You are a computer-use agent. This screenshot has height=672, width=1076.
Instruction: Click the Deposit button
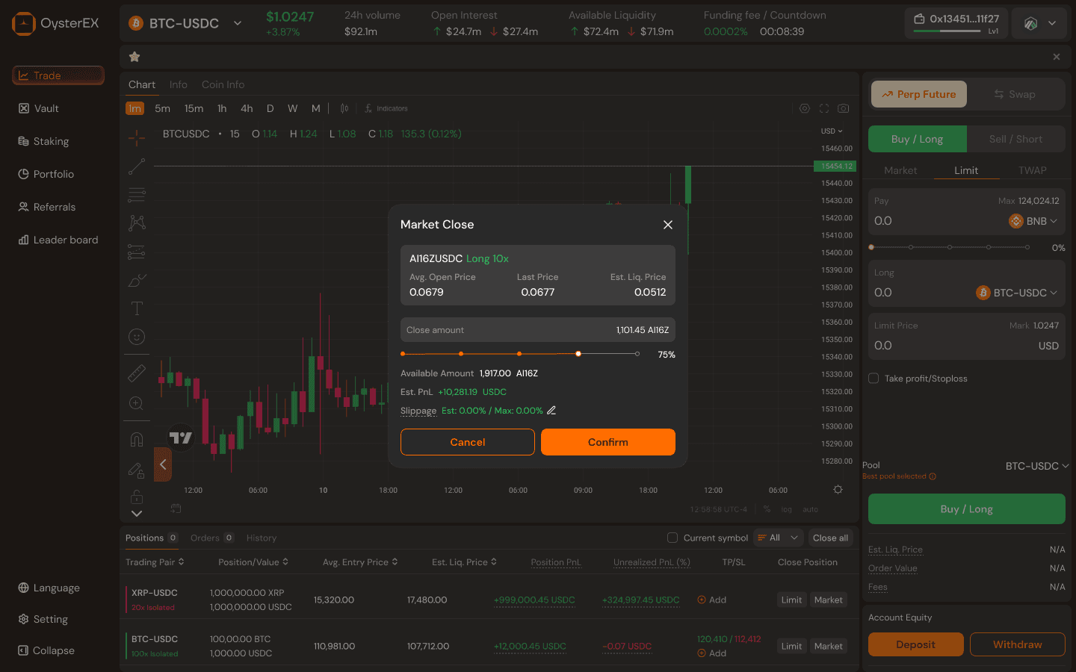coord(916,644)
